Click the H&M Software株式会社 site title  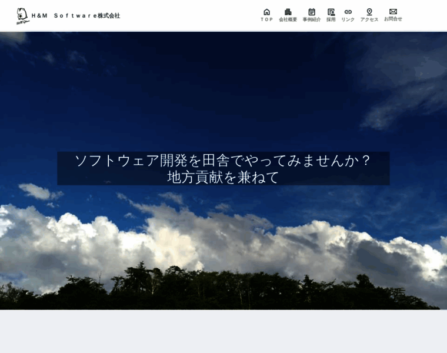(x=75, y=16)
